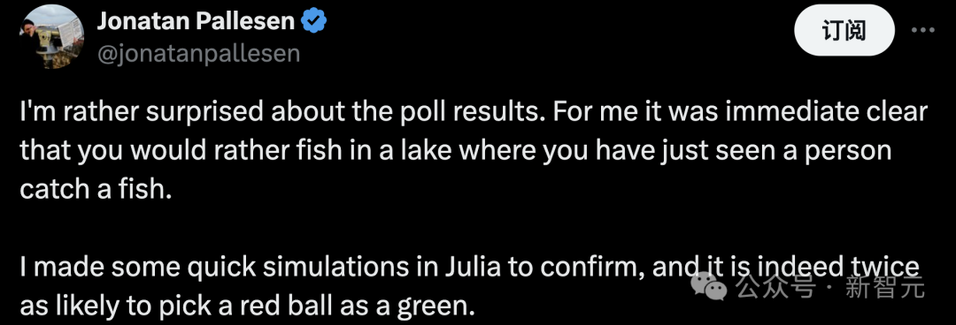Image resolution: width=956 pixels, height=325 pixels.
Task: Click the tweet's first paragraph beginning 'I'm rather'
Action: pos(474,151)
